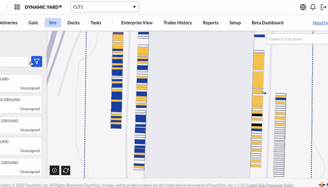Click the Sub-Processor Policy link
The width and height of the screenshot is (328, 187).
tap(276, 185)
